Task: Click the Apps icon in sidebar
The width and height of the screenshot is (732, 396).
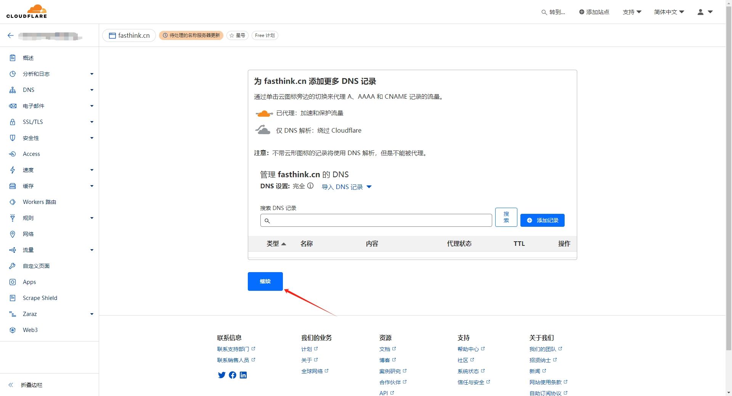Action: click(x=13, y=282)
